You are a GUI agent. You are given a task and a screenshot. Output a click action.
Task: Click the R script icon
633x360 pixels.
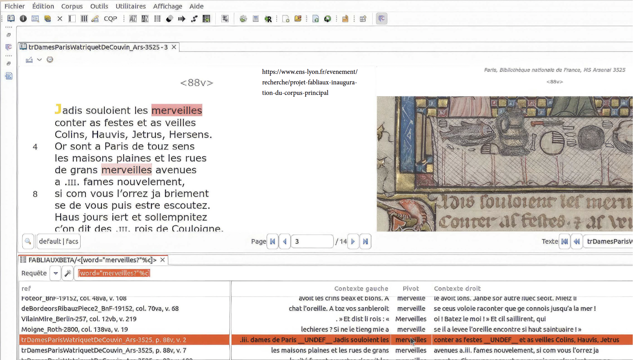[268, 19]
